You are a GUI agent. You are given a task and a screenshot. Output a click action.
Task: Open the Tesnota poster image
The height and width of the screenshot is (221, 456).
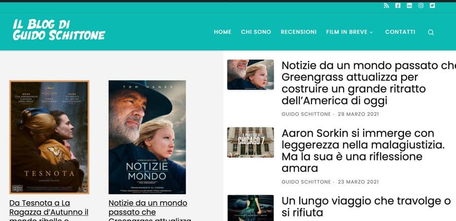pos(50,137)
